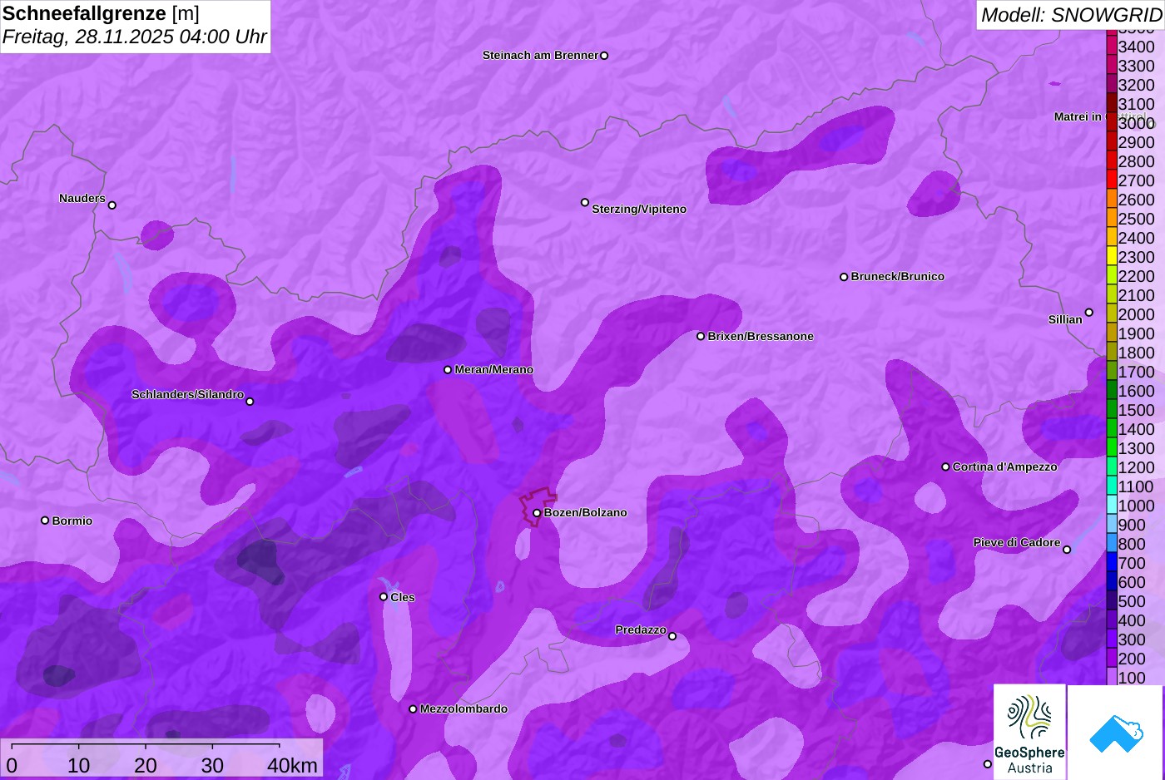The height and width of the screenshot is (780, 1165).
Task: Click the Cles marker dot
Action: tap(384, 597)
